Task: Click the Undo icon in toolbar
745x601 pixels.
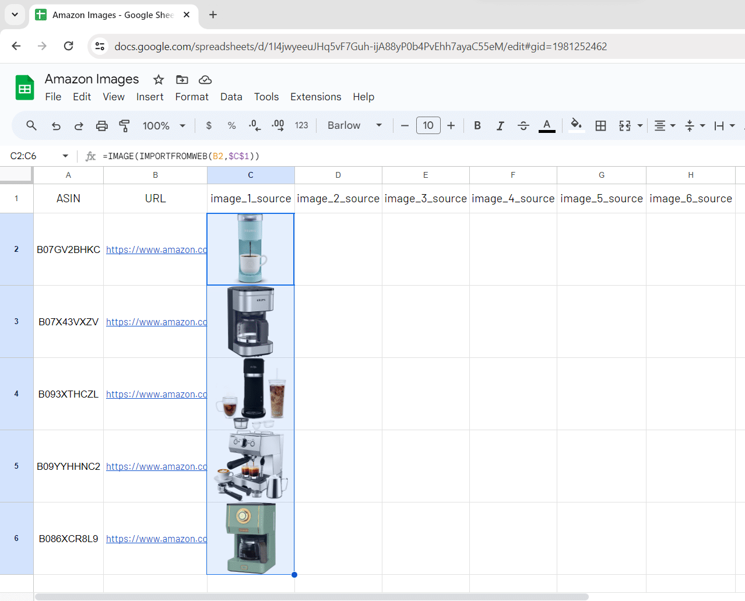Action: tap(56, 125)
